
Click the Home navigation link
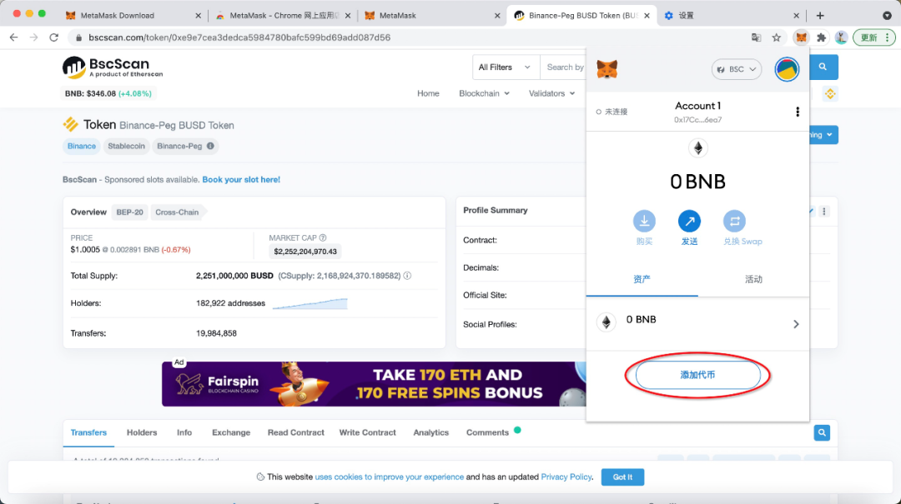[428, 93]
